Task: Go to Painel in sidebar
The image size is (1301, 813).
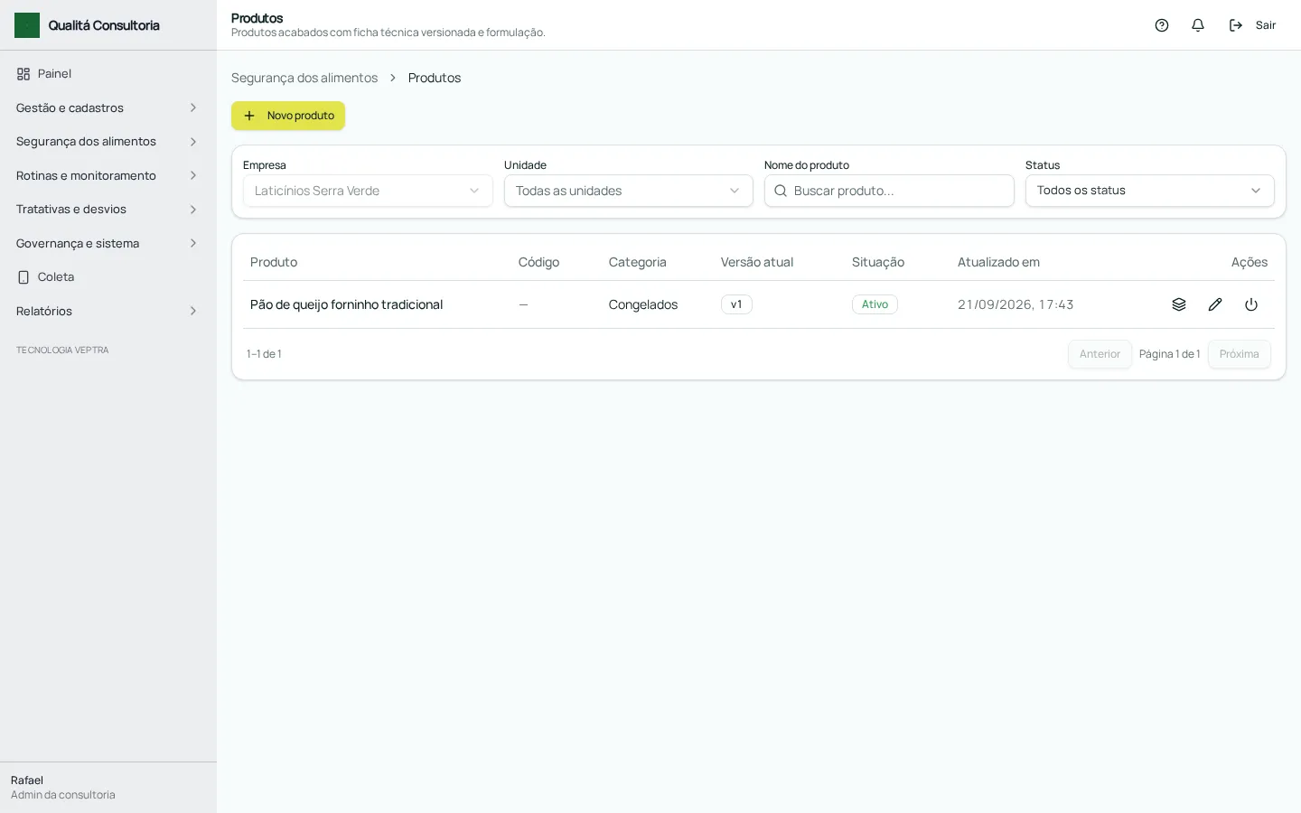Action: [x=108, y=74]
